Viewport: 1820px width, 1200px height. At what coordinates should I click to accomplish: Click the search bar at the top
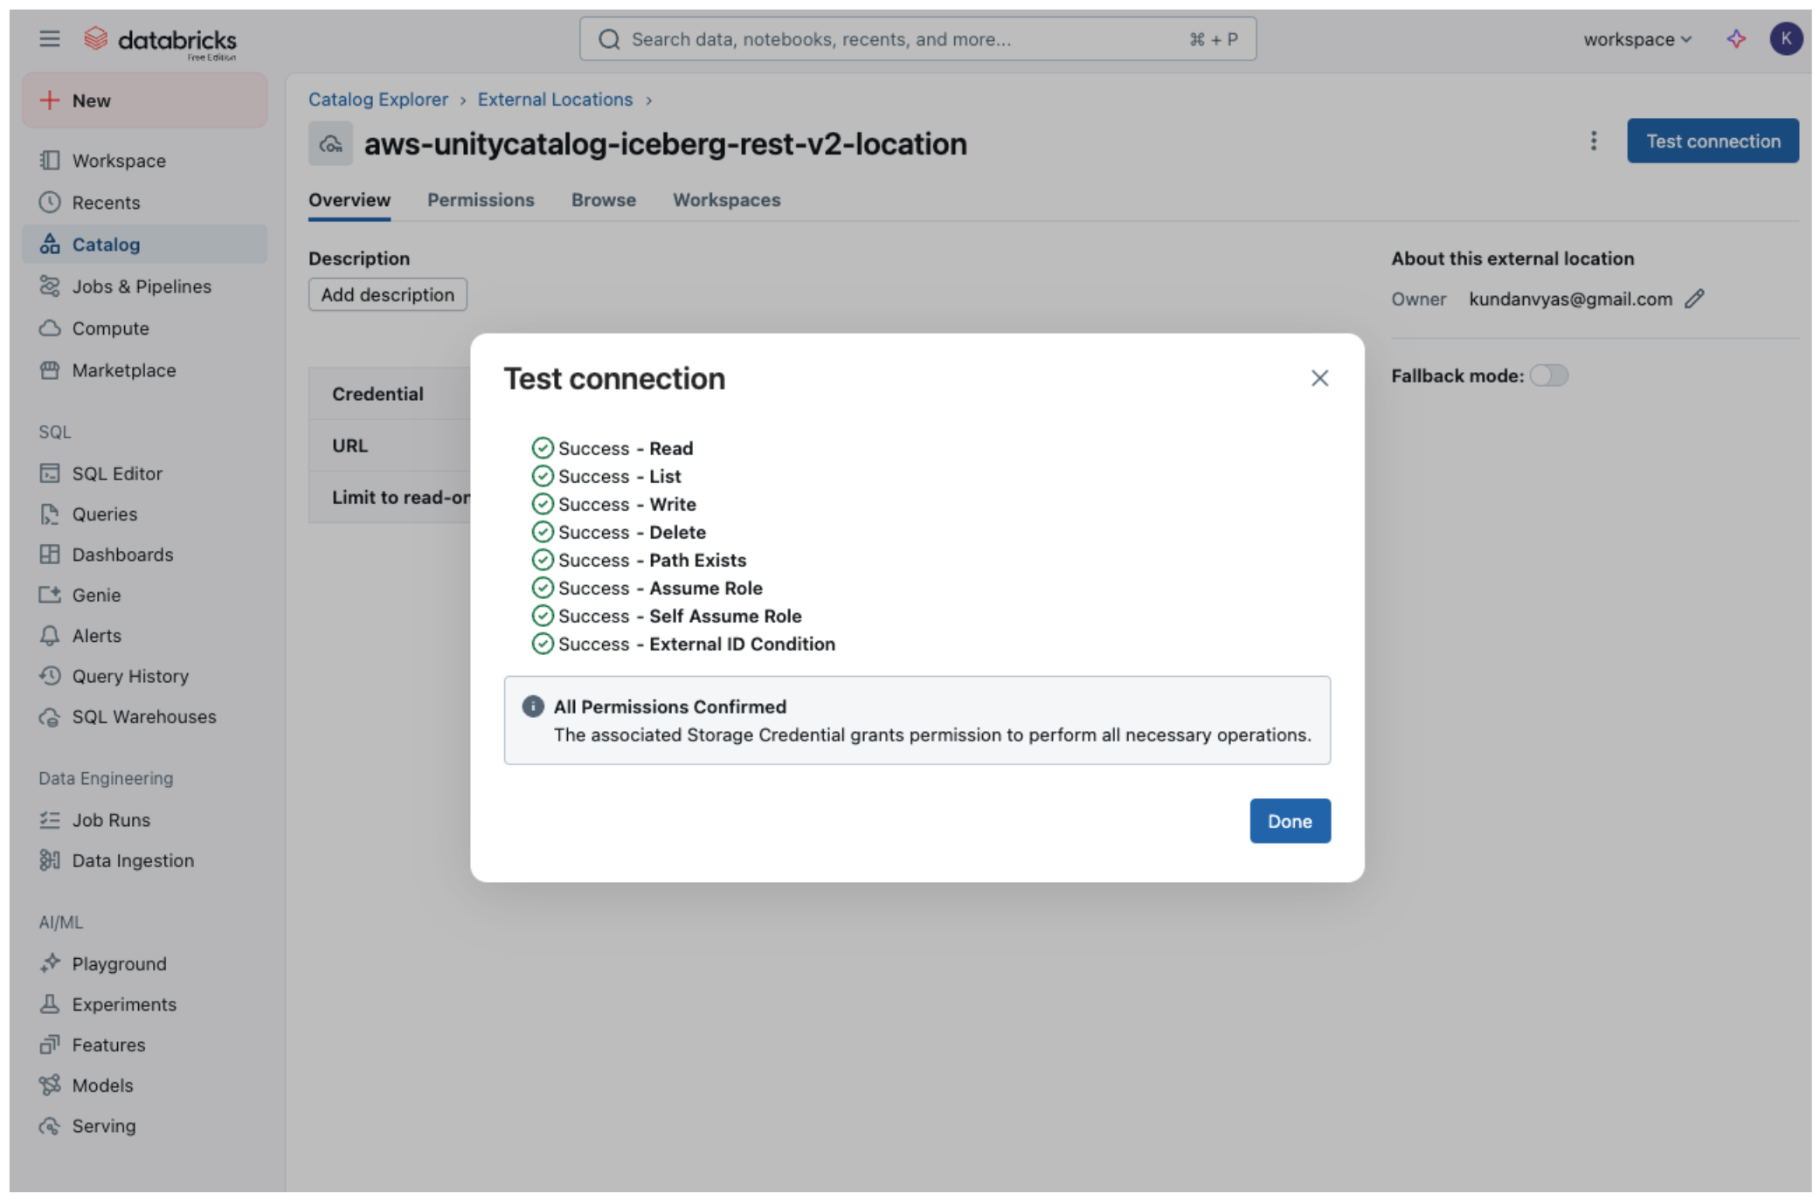(917, 38)
